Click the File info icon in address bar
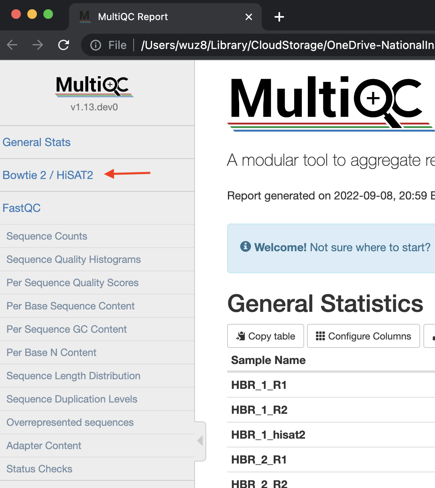 (x=96, y=45)
